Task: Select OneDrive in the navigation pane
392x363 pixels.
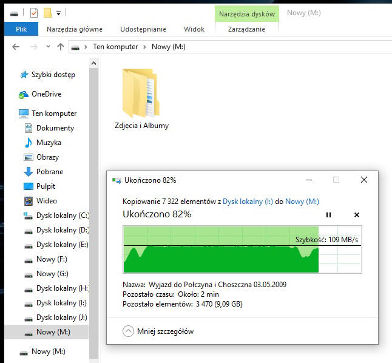Action: pyautogui.click(x=47, y=94)
